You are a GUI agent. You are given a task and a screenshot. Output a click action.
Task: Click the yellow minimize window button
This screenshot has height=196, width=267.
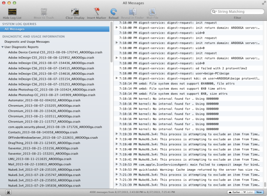tap(9, 3)
